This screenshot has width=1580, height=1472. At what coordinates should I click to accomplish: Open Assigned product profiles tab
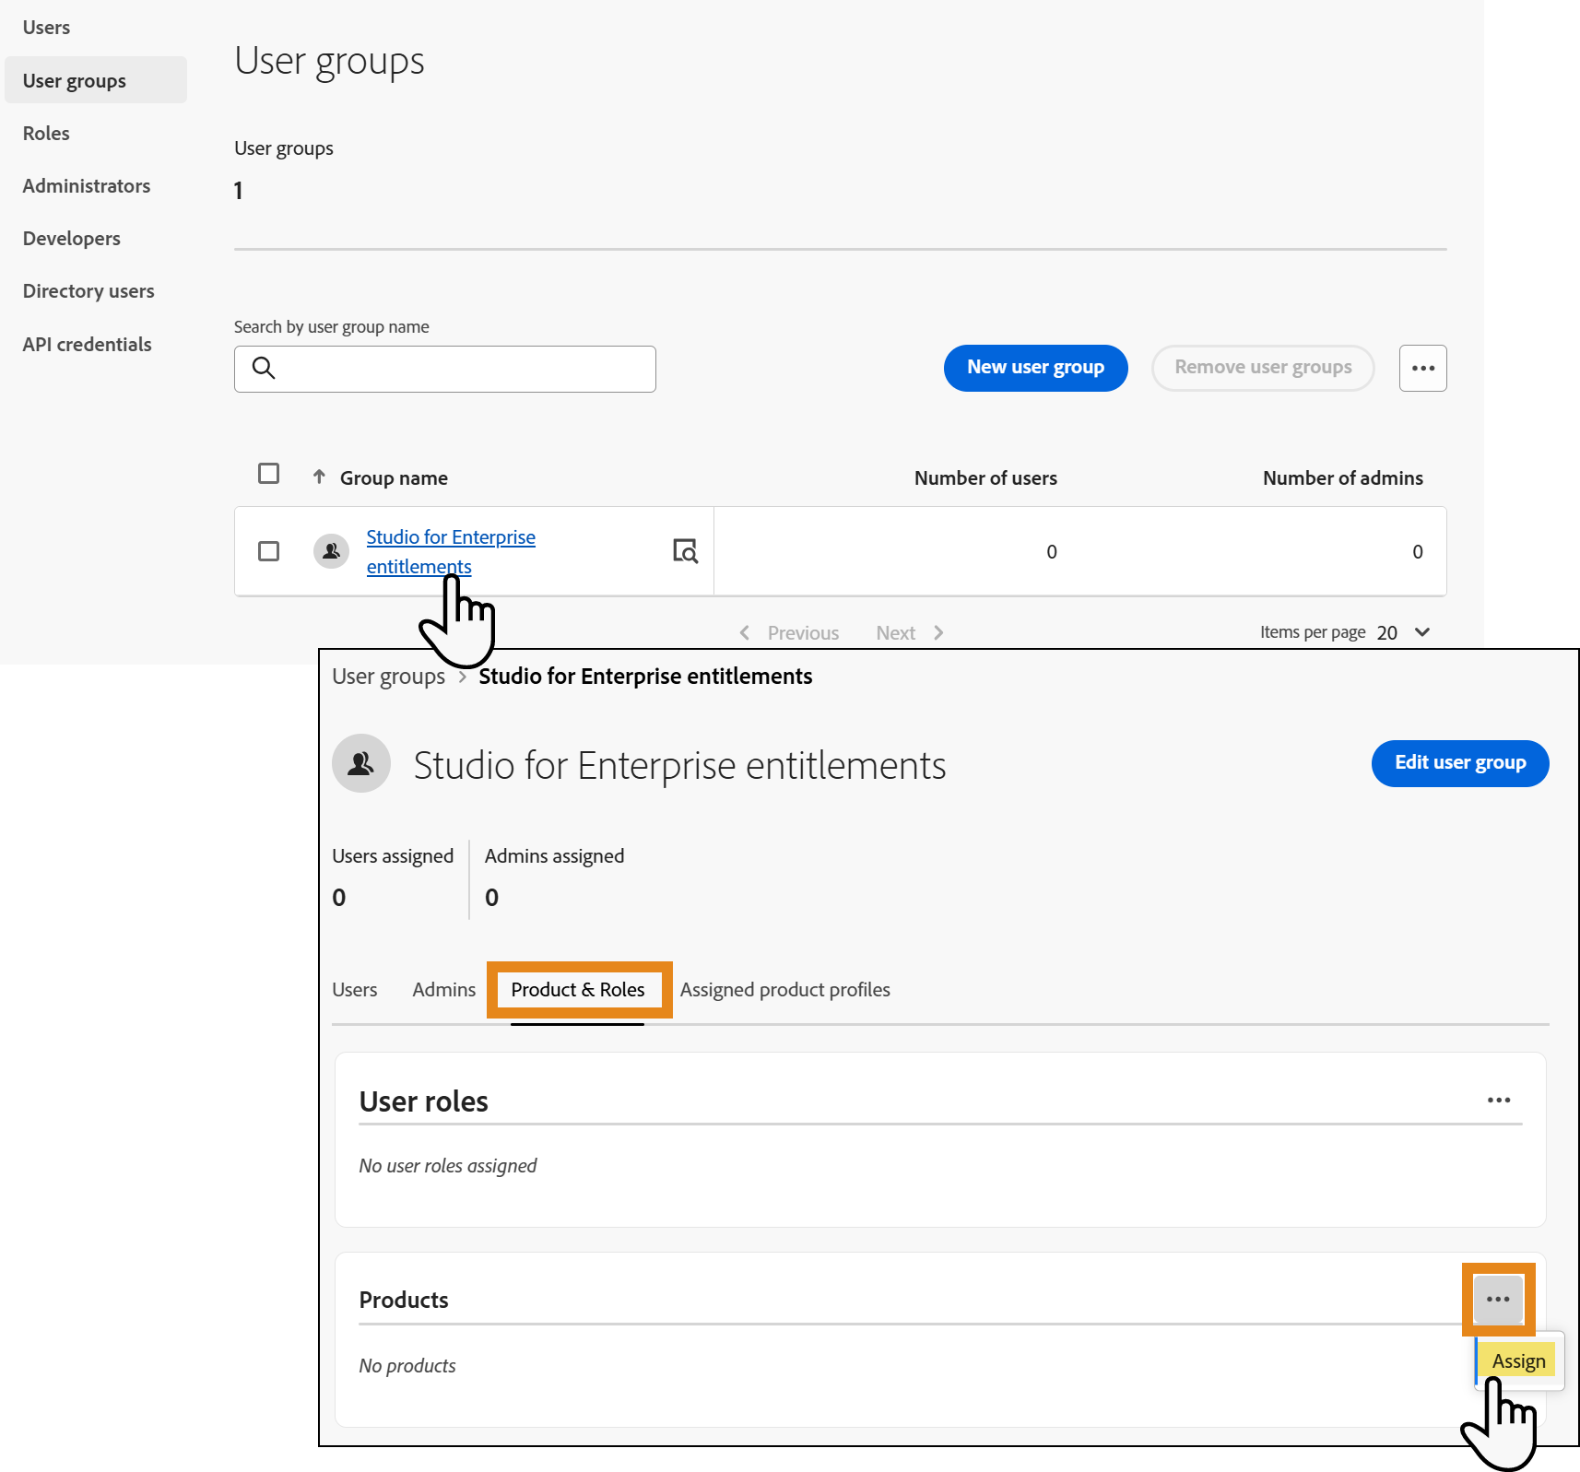[785, 990]
